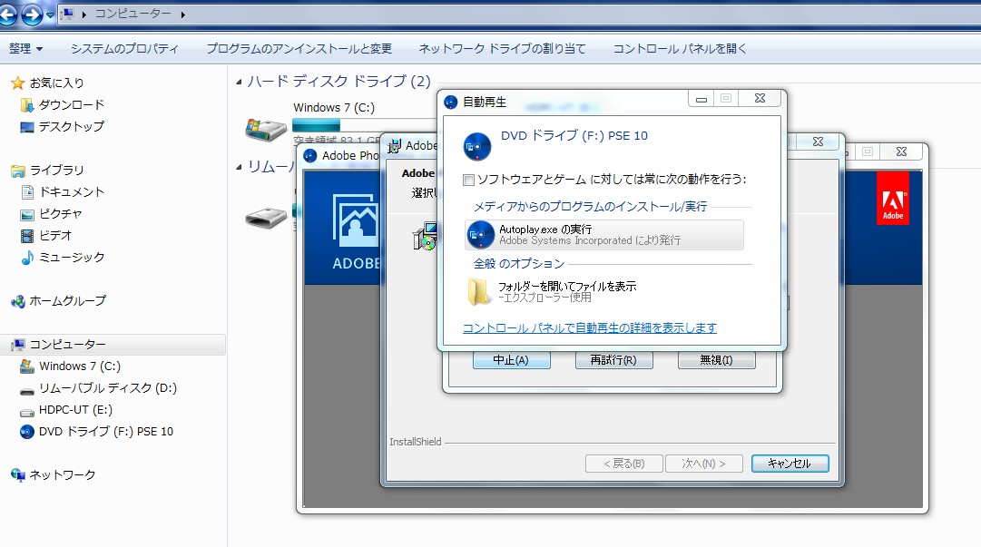Click the Autoplay.exe blue disc icon
Image resolution: width=981 pixels, height=547 pixels.
[480, 235]
